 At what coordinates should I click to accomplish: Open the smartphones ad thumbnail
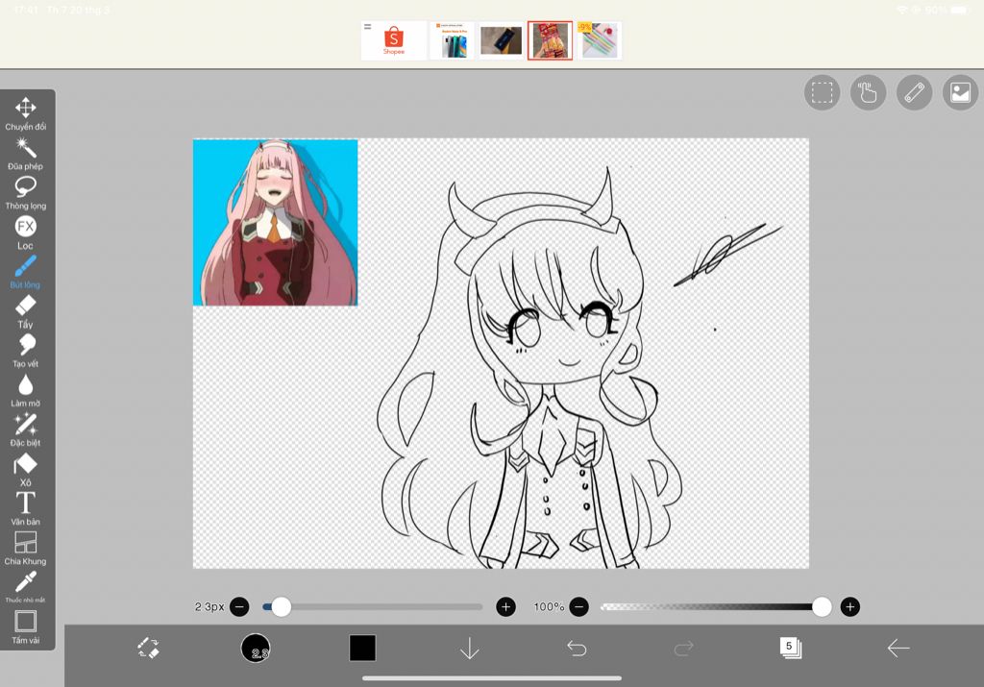[x=452, y=40]
